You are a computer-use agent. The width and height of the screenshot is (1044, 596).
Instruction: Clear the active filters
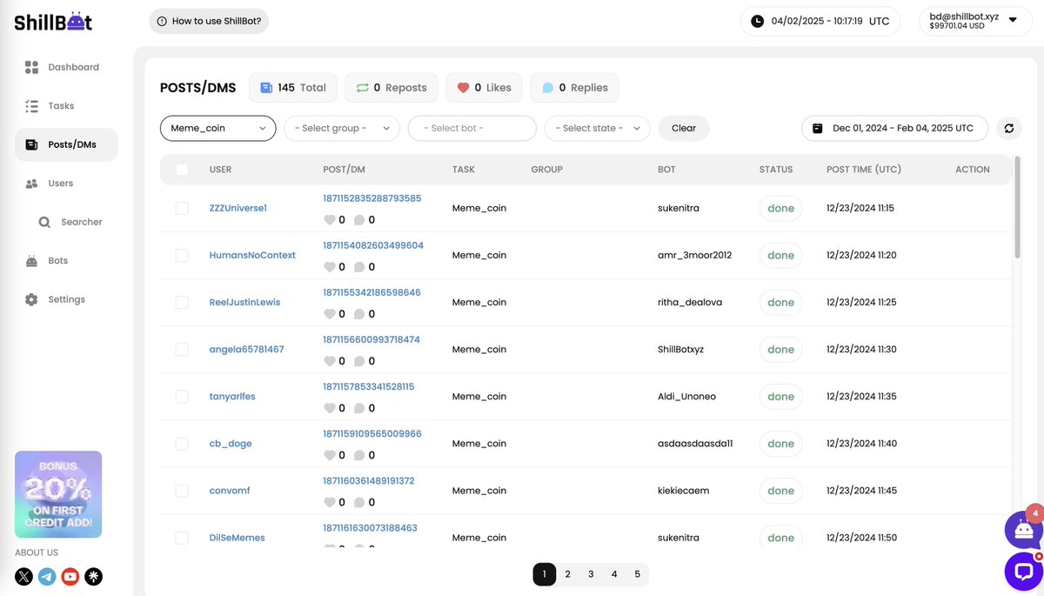tap(684, 128)
